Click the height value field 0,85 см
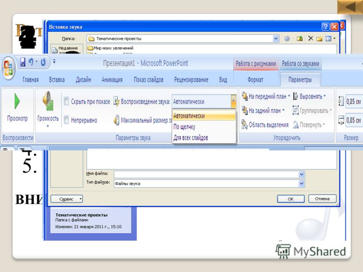Screen dimensions: 363x272 click(x=354, y=101)
